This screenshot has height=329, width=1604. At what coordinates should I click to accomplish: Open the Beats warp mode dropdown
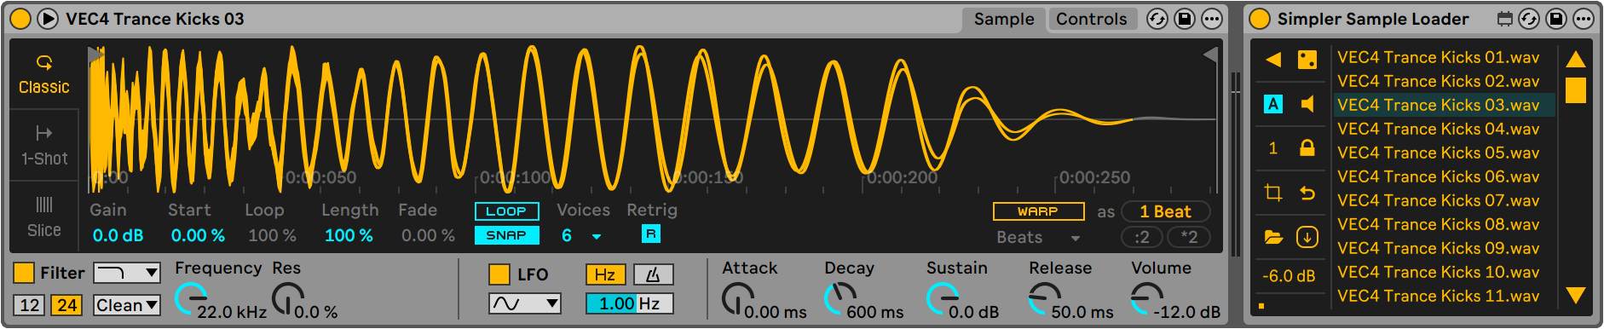(x=1038, y=238)
